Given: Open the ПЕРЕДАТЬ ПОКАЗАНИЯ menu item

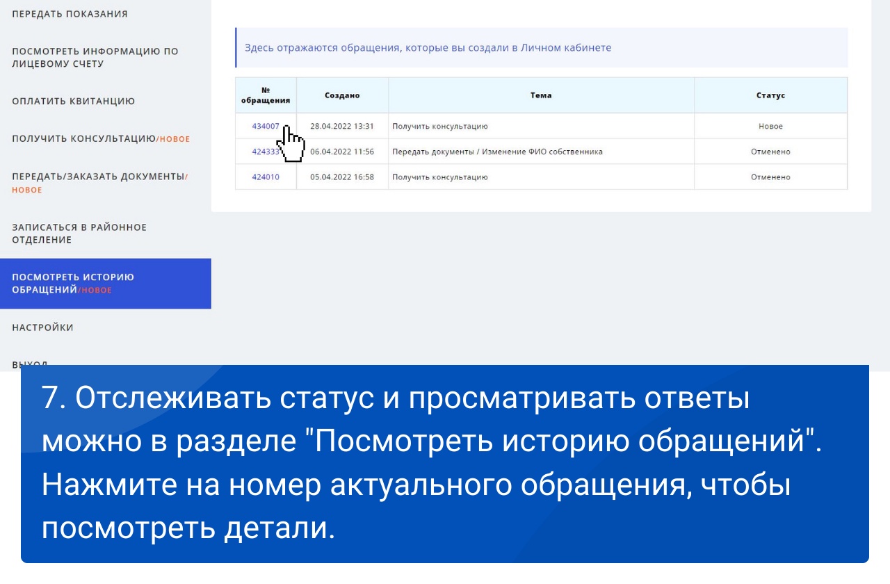Looking at the screenshot, I should click(70, 14).
